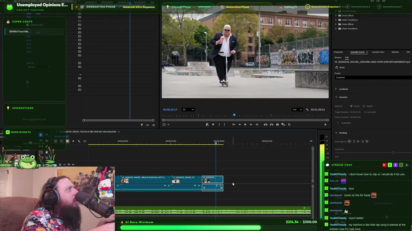The image size is (412, 231).
Task: Click the clip file name in Essential Sound
Action: [x=372, y=62]
